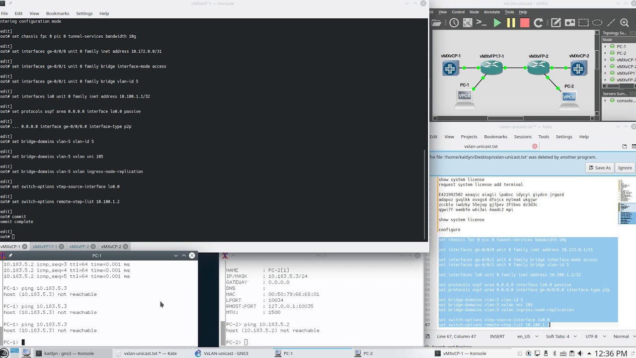Close the vMXvCP-1 Konsole tab
This screenshot has height=358, width=636.
point(24,247)
